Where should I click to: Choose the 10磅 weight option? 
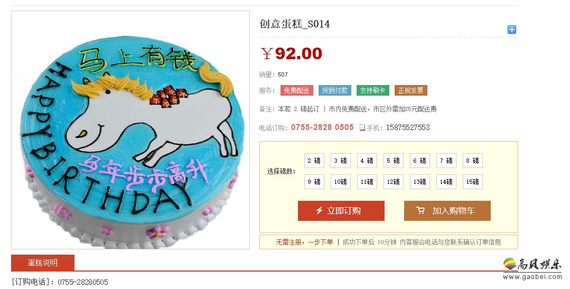341,182
